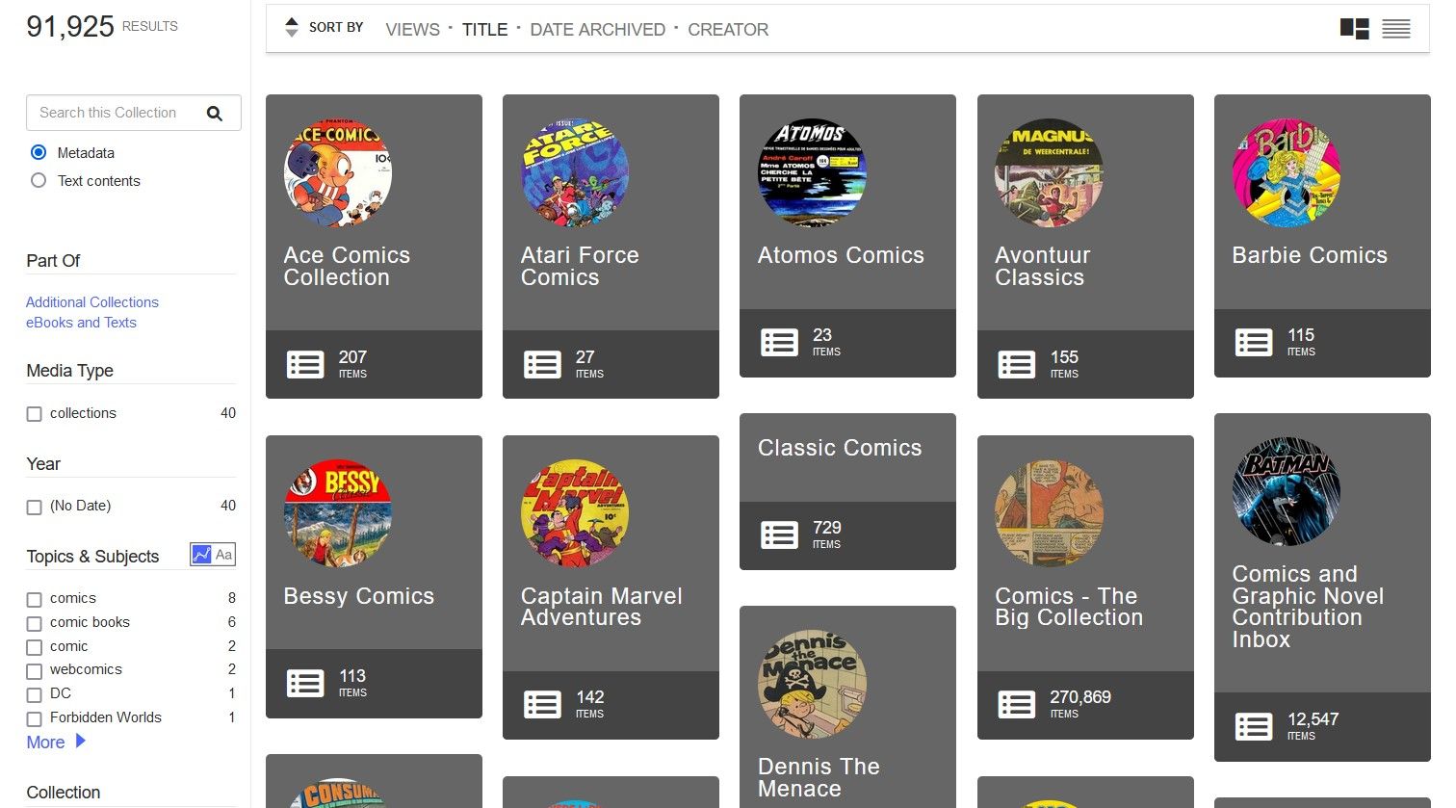The height and width of the screenshot is (808, 1456).
Task: Open the Atari Force cover thumbnail
Action: coord(575,173)
